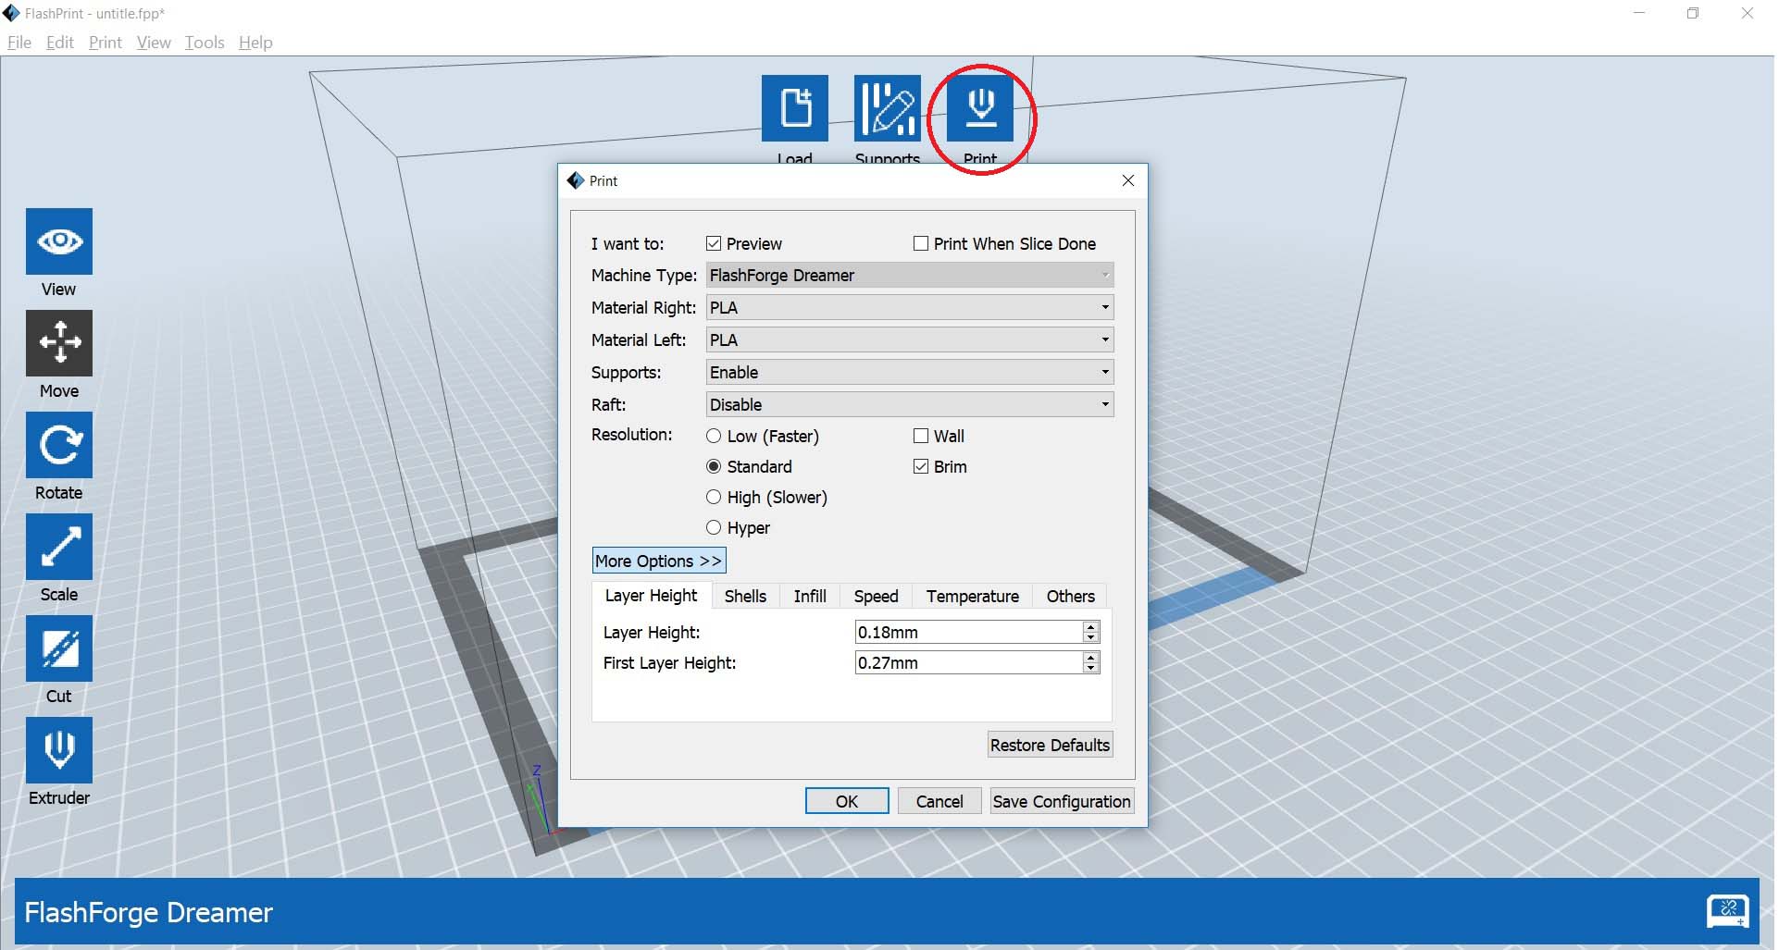Open the Raft dropdown
1779x950 pixels.
click(x=910, y=404)
